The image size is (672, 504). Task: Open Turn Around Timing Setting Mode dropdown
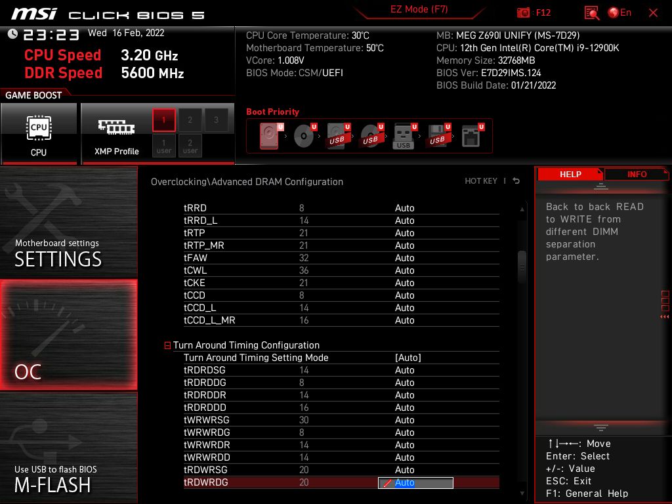[408, 358]
